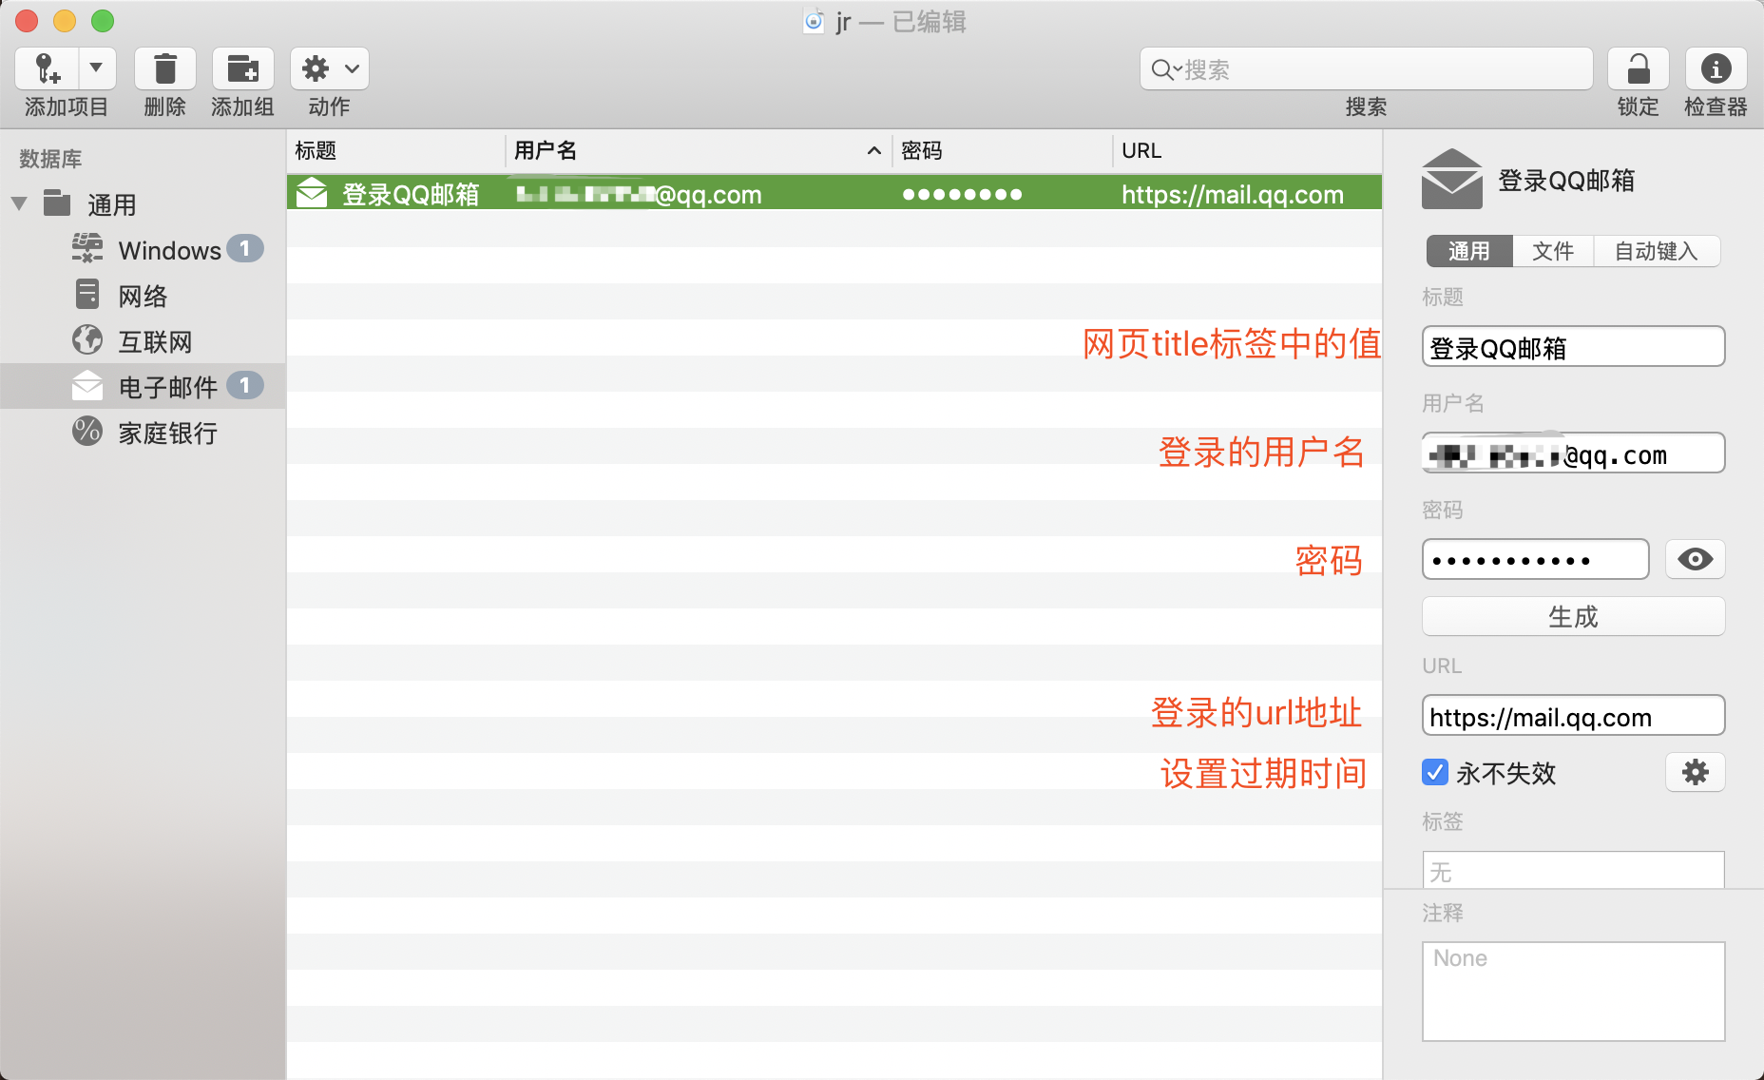
Task: Click the delete trash icon
Action: click(165, 68)
